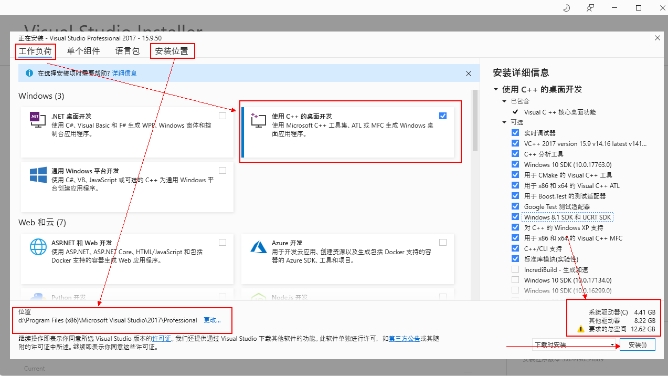This screenshot has height=376, width=668.
Task: Click the 系统驱动器(C) 4.41 GB entry
Action: 622,312
